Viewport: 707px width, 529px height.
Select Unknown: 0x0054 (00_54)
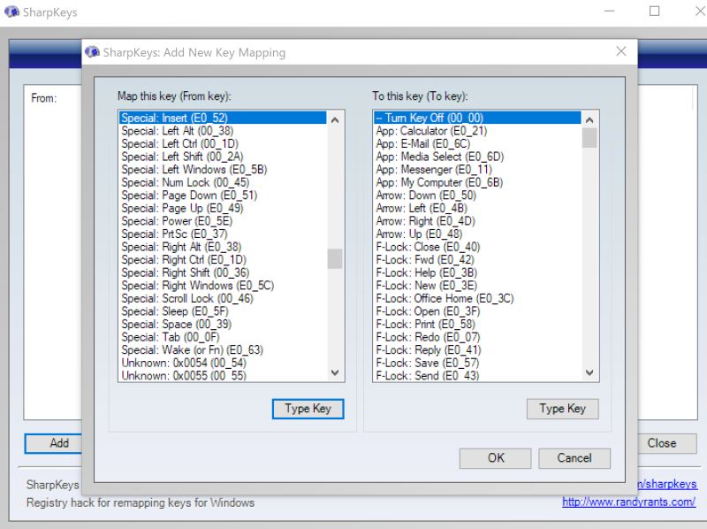[x=223, y=363]
